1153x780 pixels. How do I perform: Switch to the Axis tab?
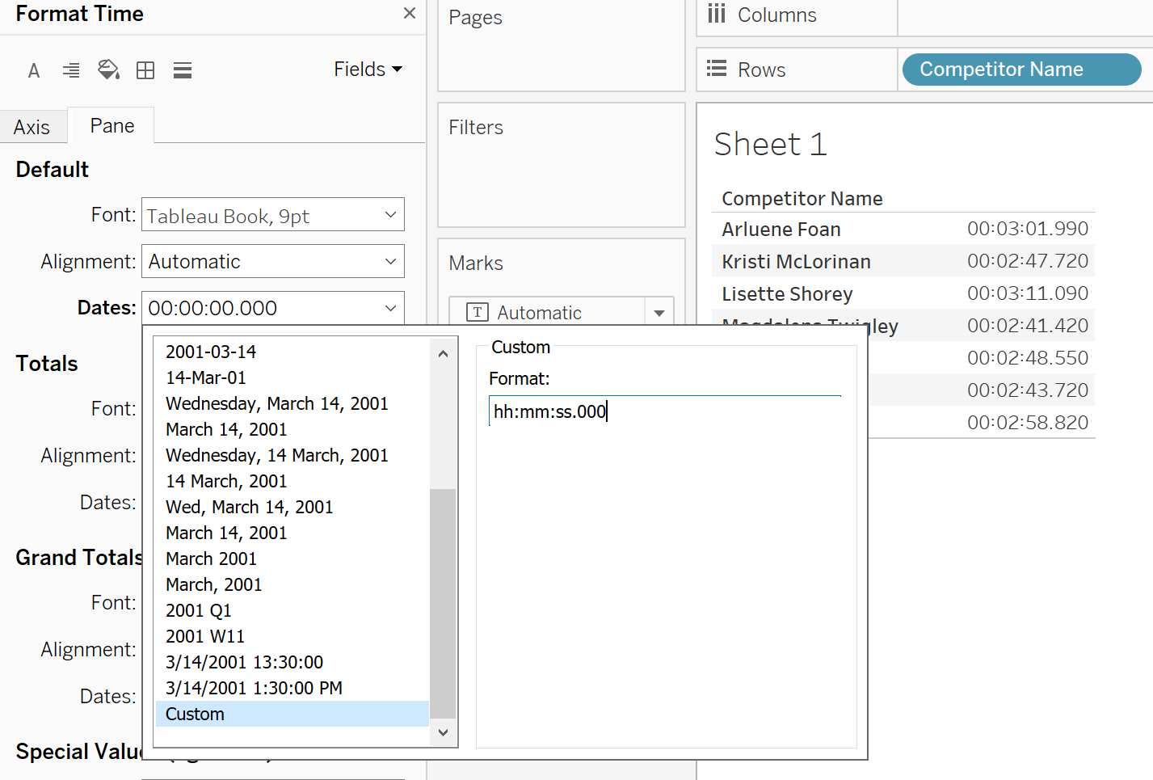tap(32, 127)
